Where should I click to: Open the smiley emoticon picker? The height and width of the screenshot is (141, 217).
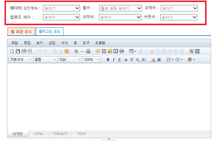point(98,51)
